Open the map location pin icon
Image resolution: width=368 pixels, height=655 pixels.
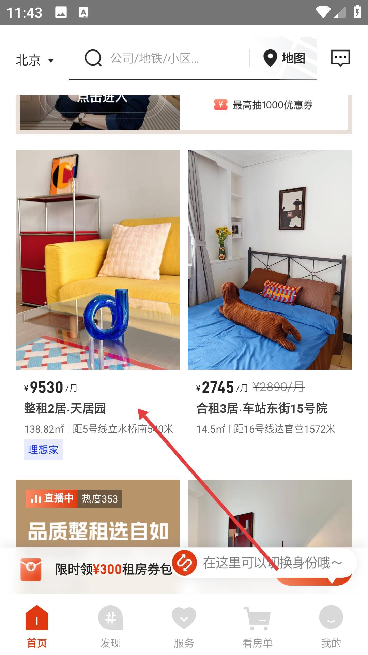[x=270, y=58]
